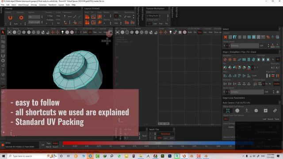Click the orange X deselect icon in Select panel
This screenshot has width=283, height=159.
point(226,37)
